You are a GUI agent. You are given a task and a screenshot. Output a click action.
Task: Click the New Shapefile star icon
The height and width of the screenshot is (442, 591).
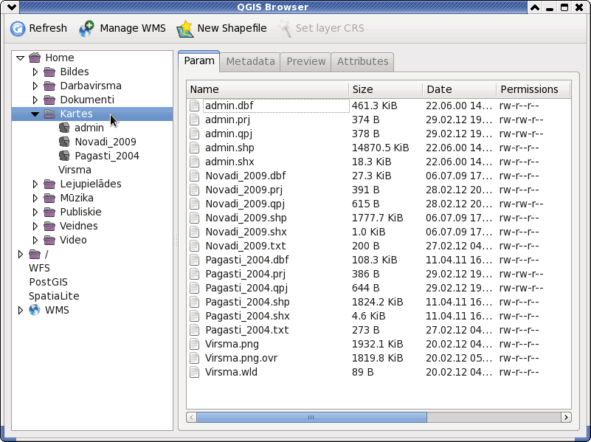pos(184,29)
